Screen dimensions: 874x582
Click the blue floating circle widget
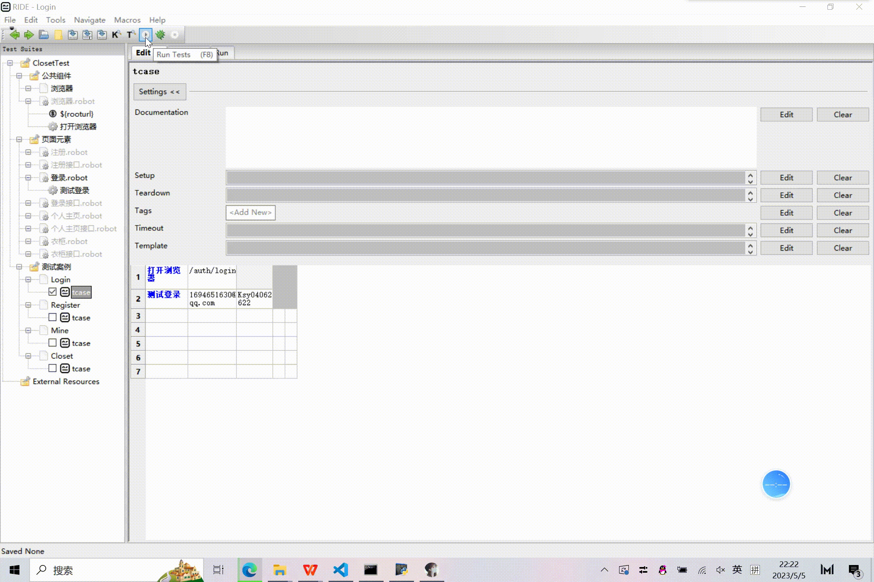[x=776, y=484]
